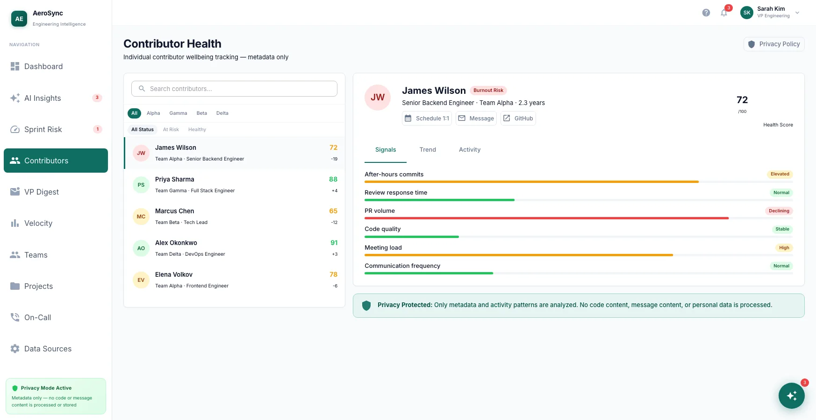
Task: Select Alex Okonkwo in contributor list
Action: click(x=234, y=248)
